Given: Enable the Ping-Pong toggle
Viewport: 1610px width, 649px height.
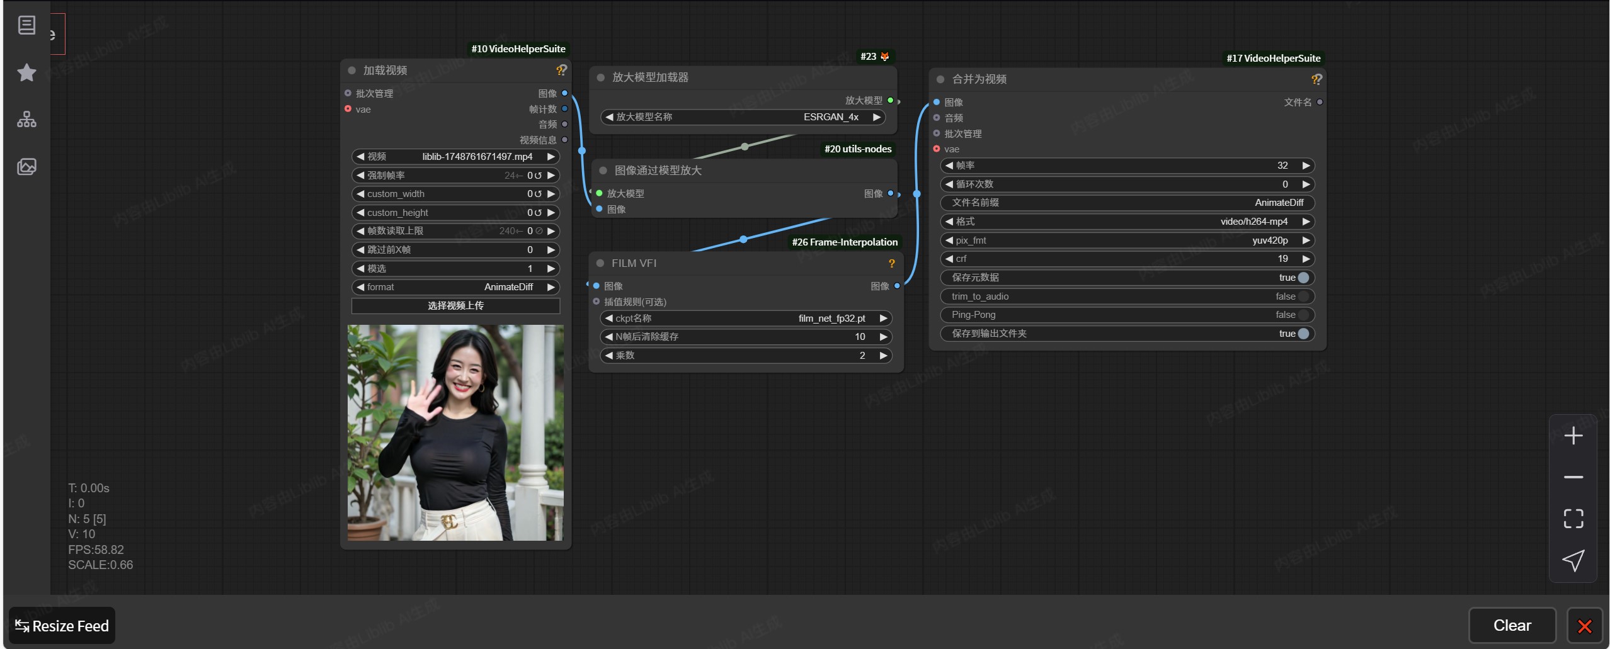Looking at the screenshot, I should 1303,315.
